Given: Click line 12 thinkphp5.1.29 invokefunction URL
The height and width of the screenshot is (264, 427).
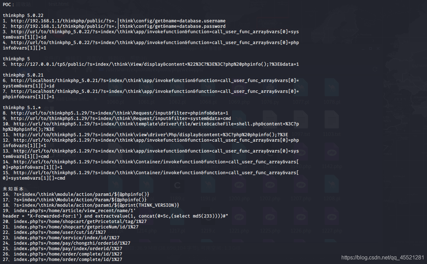Looking at the screenshot, I should pyautogui.click(x=151, y=140).
